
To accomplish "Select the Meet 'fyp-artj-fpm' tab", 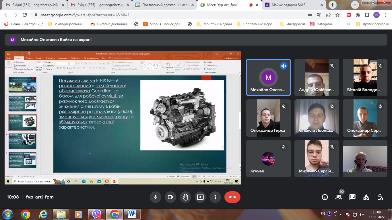I will (229, 5).
